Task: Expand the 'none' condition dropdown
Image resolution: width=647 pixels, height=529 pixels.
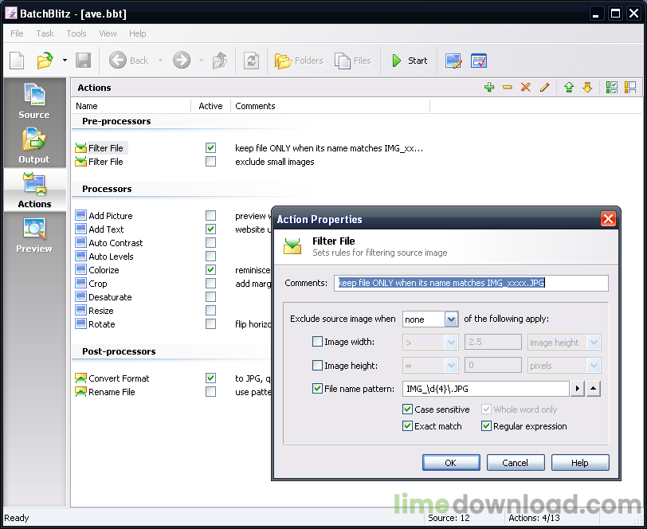Action: (x=451, y=319)
